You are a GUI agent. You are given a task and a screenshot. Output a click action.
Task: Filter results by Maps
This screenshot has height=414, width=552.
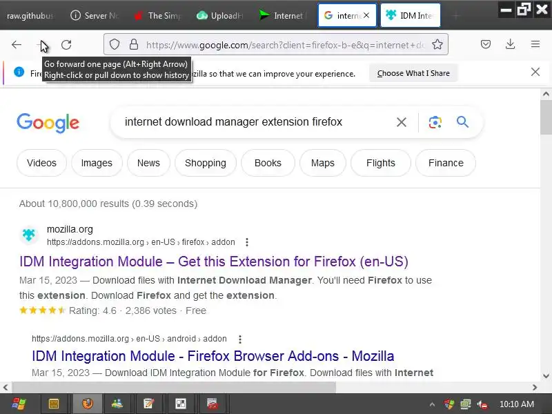322,163
